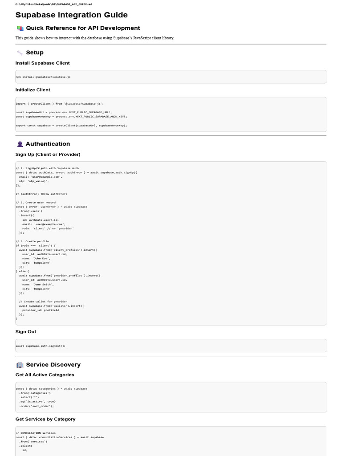
Task: Click the Initialize Client subheading
Action: point(33,90)
